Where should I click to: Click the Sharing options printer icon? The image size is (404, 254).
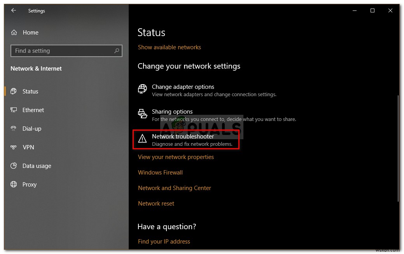point(142,114)
